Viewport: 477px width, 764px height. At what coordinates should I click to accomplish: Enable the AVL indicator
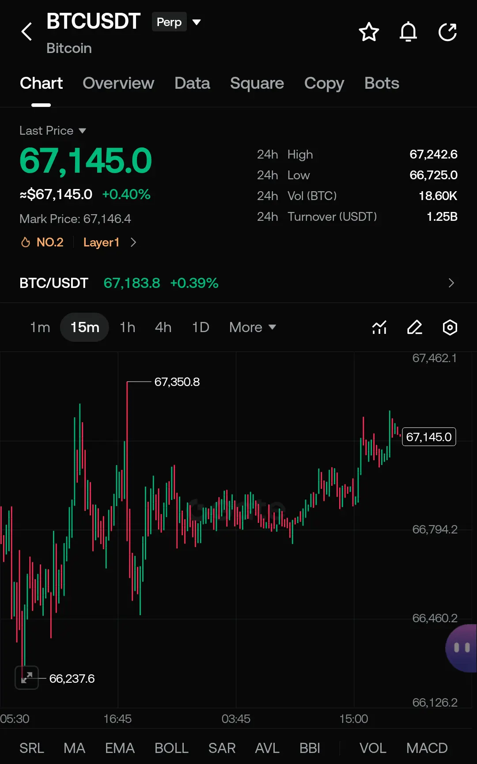267,748
